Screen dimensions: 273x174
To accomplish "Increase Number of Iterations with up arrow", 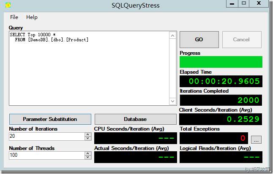I will (x=88, y=134).
